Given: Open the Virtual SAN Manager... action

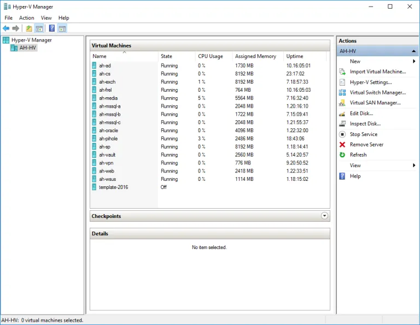Looking at the screenshot, I should coord(375,103).
